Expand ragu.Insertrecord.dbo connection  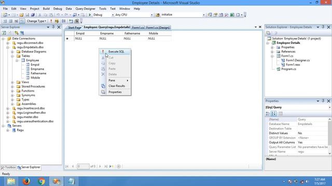point(8,109)
